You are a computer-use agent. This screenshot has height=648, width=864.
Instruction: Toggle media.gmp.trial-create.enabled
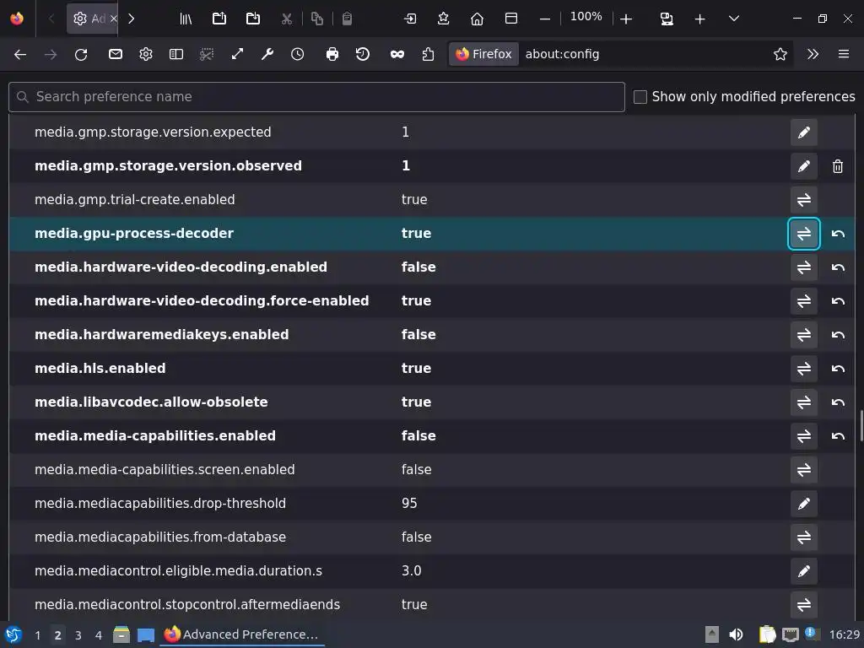click(x=804, y=199)
